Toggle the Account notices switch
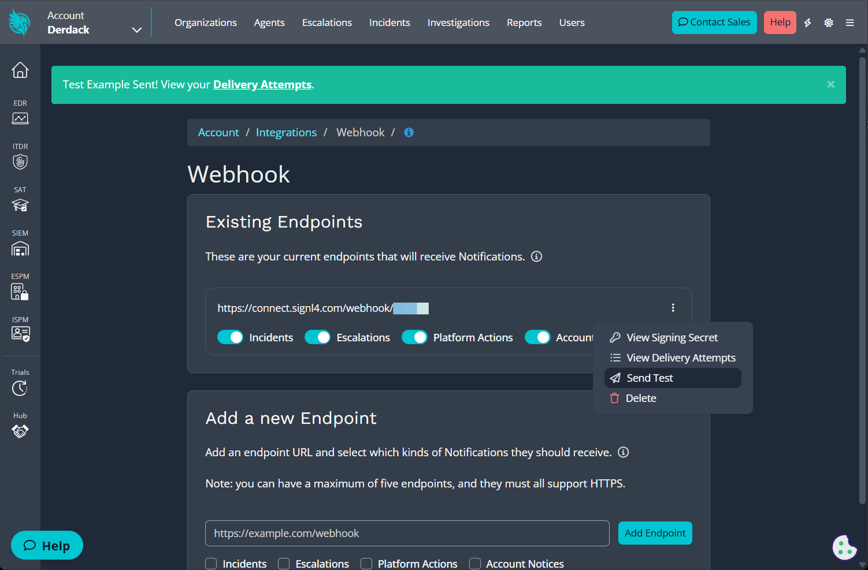Image resolution: width=868 pixels, height=570 pixels. (x=537, y=337)
